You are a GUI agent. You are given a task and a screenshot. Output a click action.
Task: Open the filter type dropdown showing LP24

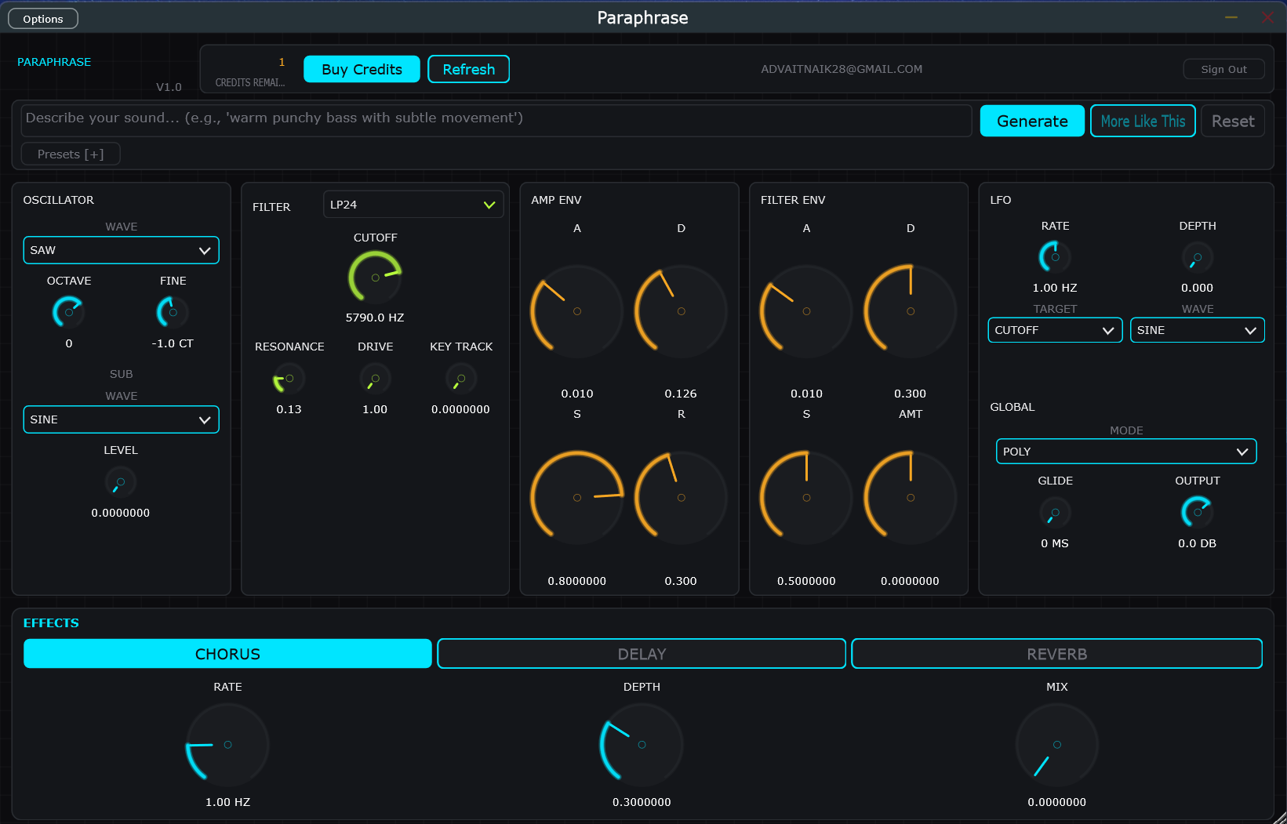click(413, 204)
